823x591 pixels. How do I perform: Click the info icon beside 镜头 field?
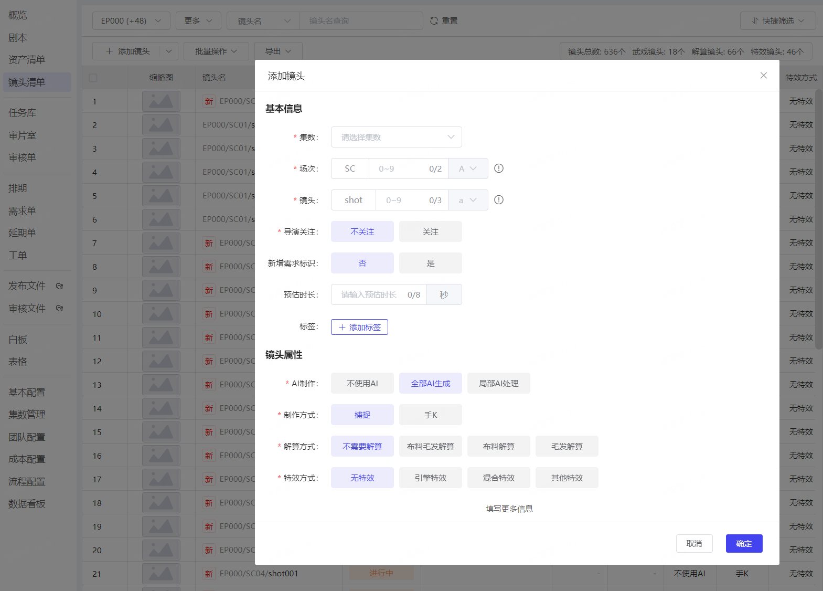pyautogui.click(x=499, y=200)
